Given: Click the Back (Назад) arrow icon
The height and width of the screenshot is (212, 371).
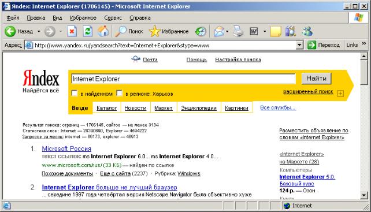Looking at the screenshot, I should [x=10, y=31].
